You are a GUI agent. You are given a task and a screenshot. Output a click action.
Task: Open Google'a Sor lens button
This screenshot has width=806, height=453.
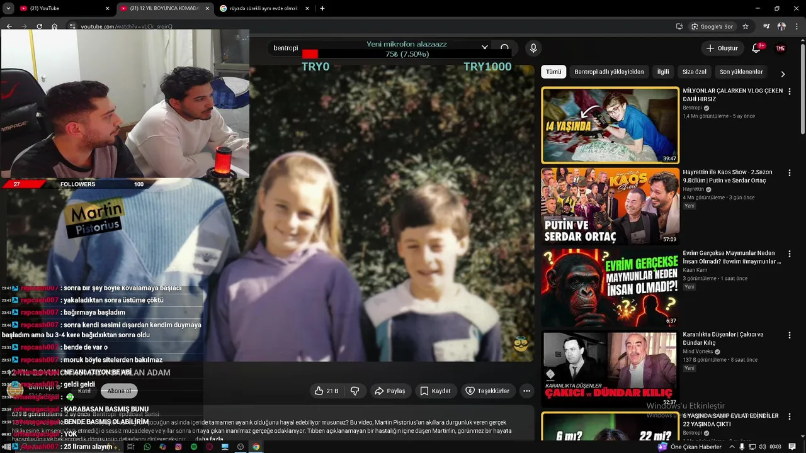(712, 26)
